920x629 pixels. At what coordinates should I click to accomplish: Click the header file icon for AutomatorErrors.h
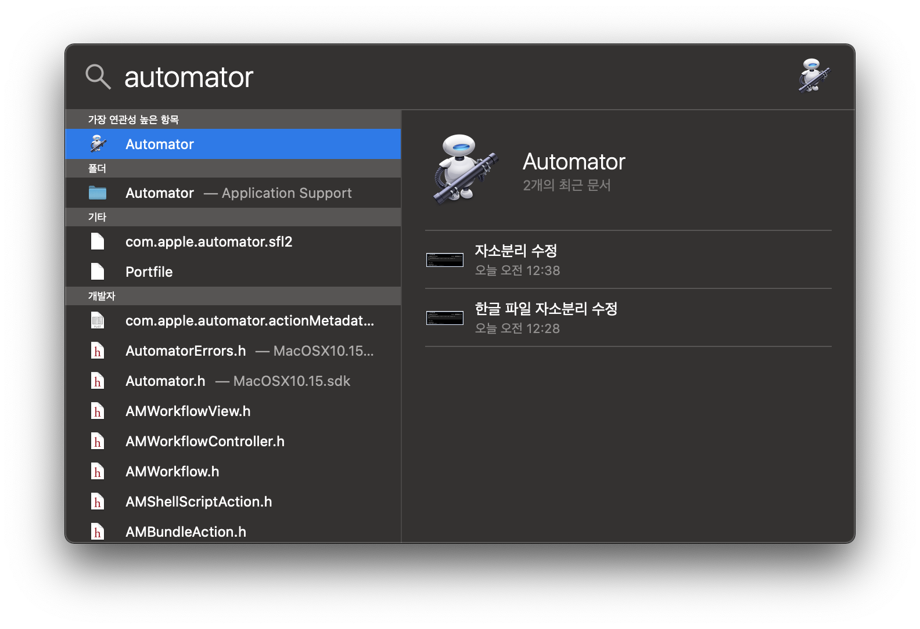(98, 350)
